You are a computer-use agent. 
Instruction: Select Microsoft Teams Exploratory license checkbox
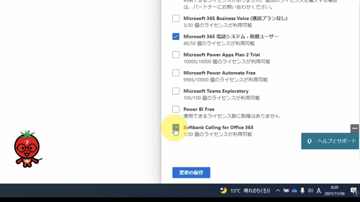pyautogui.click(x=176, y=91)
